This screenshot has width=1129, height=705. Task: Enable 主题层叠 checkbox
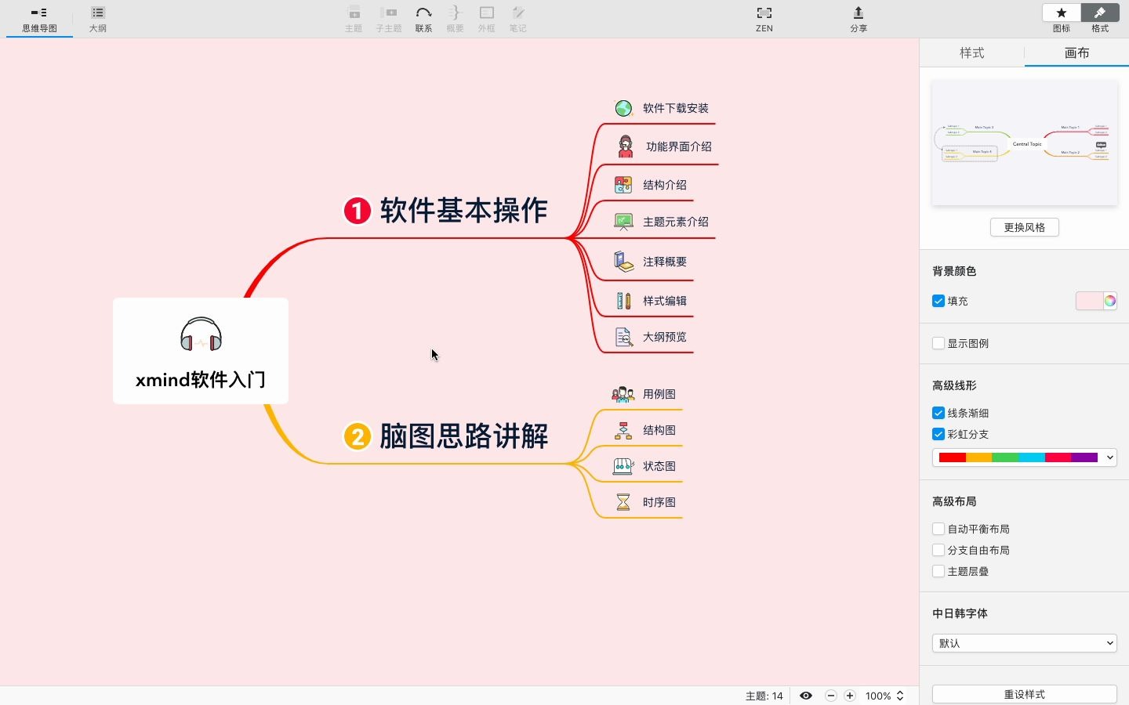point(938,571)
